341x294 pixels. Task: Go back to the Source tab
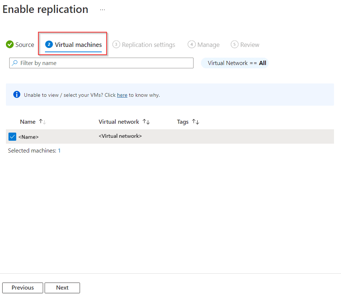[20, 44]
